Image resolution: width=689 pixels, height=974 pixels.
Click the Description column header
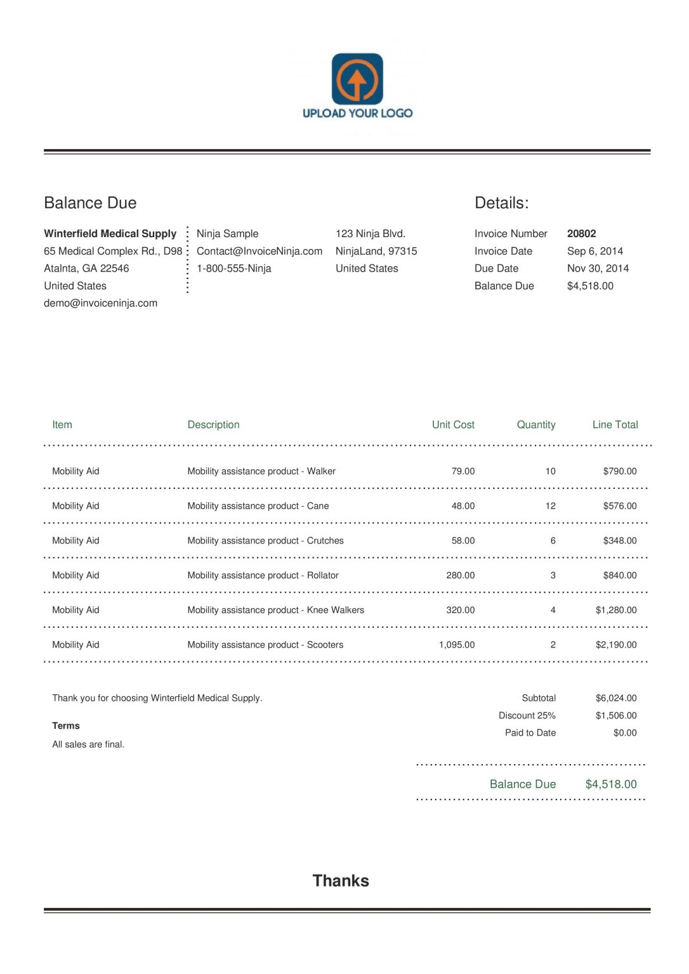point(214,424)
